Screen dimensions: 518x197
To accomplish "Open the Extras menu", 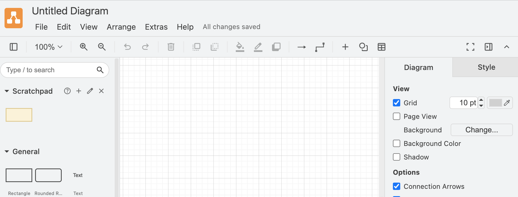I will click(156, 27).
